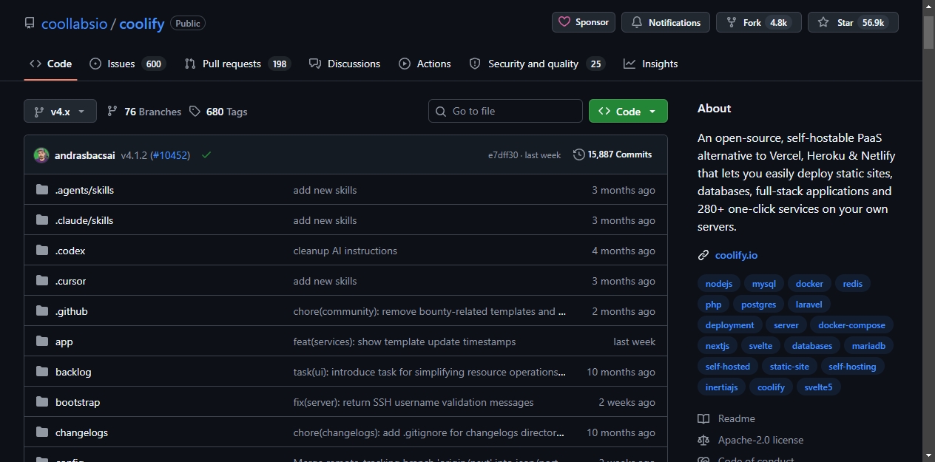Open the Issues tab
Image resolution: width=935 pixels, height=462 pixels.
pyautogui.click(x=127, y=64)
